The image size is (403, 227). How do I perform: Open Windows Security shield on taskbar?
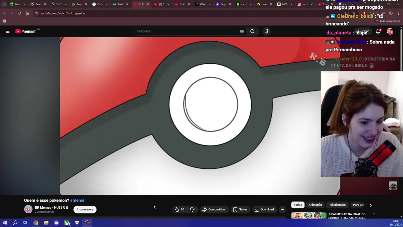[77, 223]
